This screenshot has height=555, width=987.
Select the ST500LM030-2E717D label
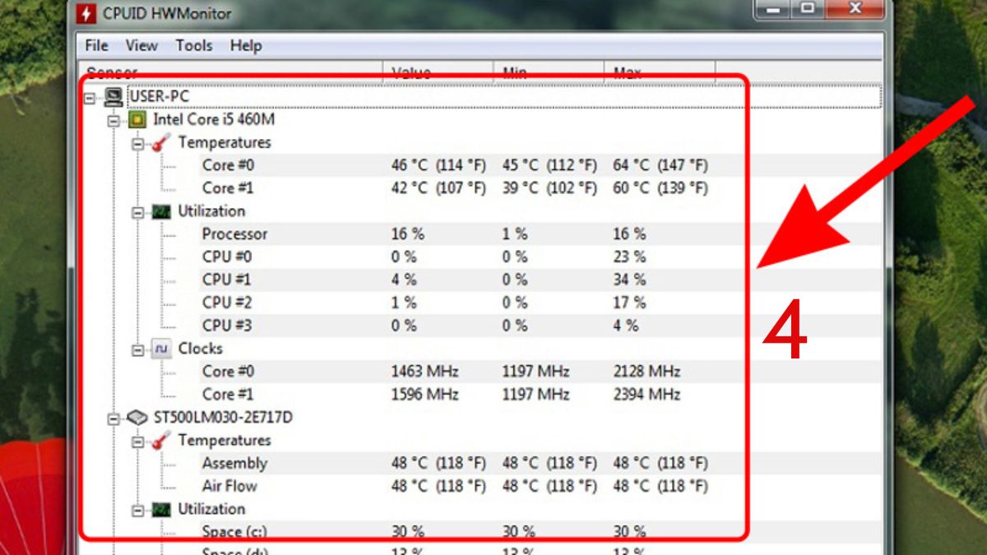click(x=223, y=418)
